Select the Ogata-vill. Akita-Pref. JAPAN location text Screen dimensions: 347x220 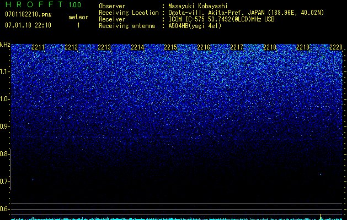pos(246,13)
